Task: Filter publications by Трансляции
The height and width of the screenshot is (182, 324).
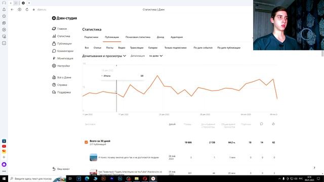Action: click(137, 48)
